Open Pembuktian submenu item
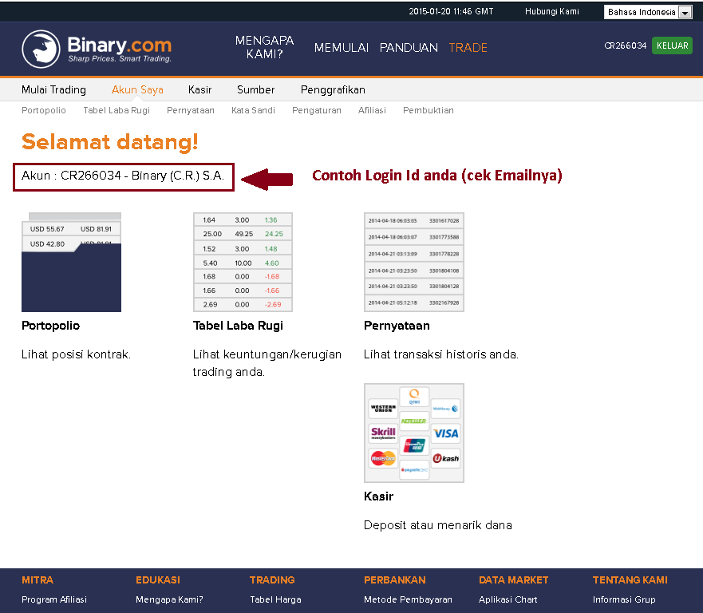 [x=429, y=110]
